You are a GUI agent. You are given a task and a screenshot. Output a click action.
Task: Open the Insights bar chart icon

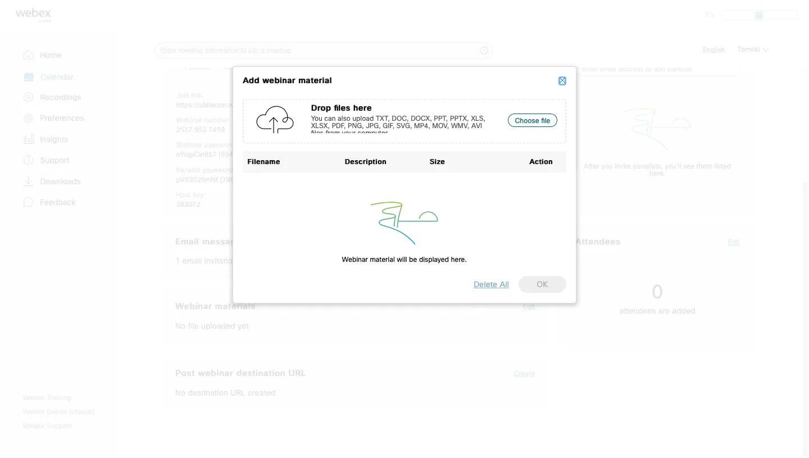click(x=28, y=139)
